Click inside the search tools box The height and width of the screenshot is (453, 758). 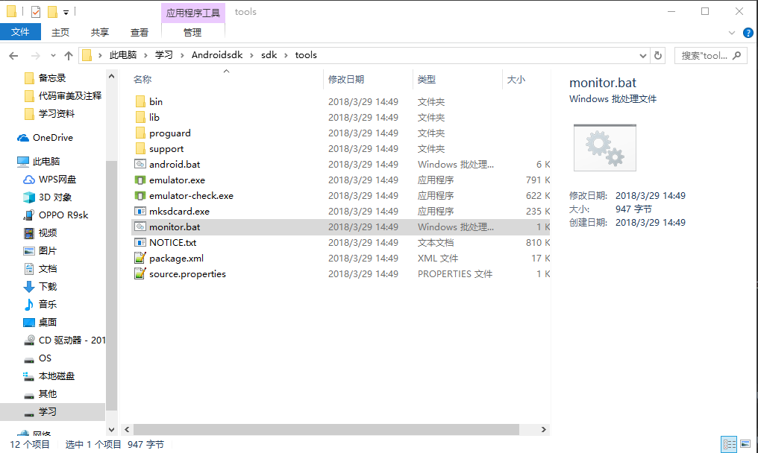tap(701, 55)
